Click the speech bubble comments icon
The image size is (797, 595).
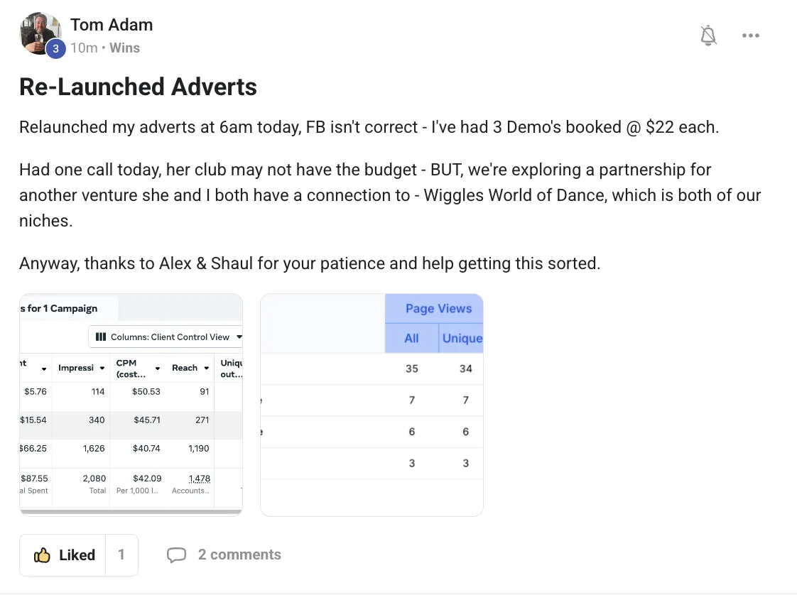coord(176,555)
